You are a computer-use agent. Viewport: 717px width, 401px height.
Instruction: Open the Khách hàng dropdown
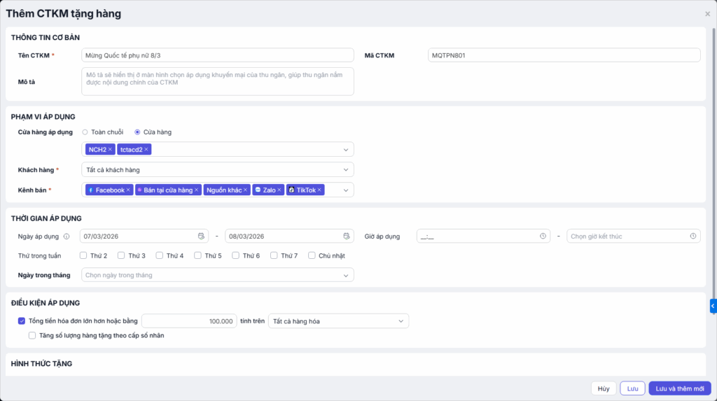tap(218, 169)
